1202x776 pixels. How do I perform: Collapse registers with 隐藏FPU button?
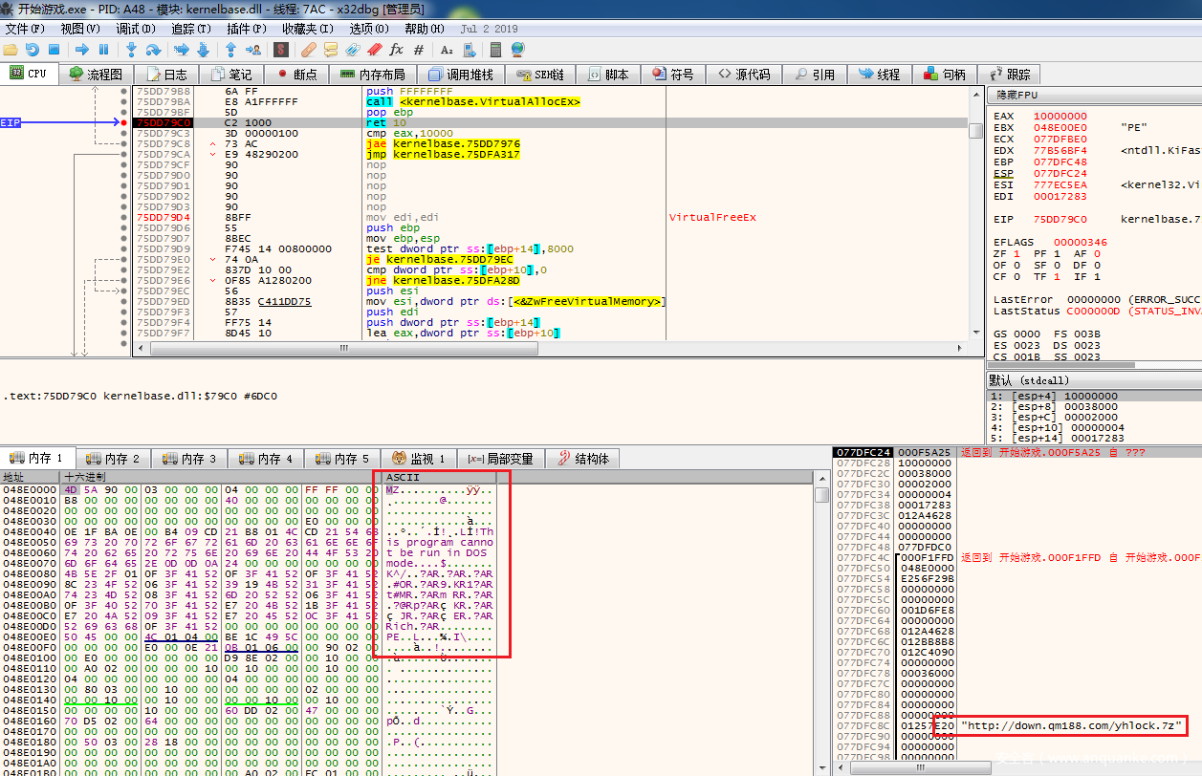[1017, 95]
